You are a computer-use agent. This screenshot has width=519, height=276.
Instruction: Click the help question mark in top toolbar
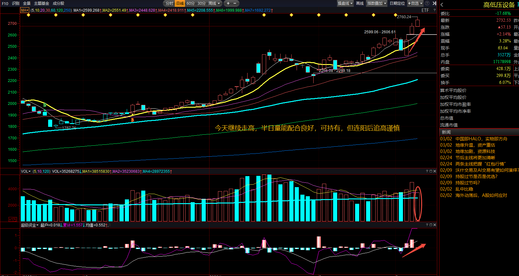pos(427,3)
